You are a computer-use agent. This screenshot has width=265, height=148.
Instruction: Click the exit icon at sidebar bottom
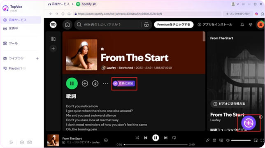12,142
